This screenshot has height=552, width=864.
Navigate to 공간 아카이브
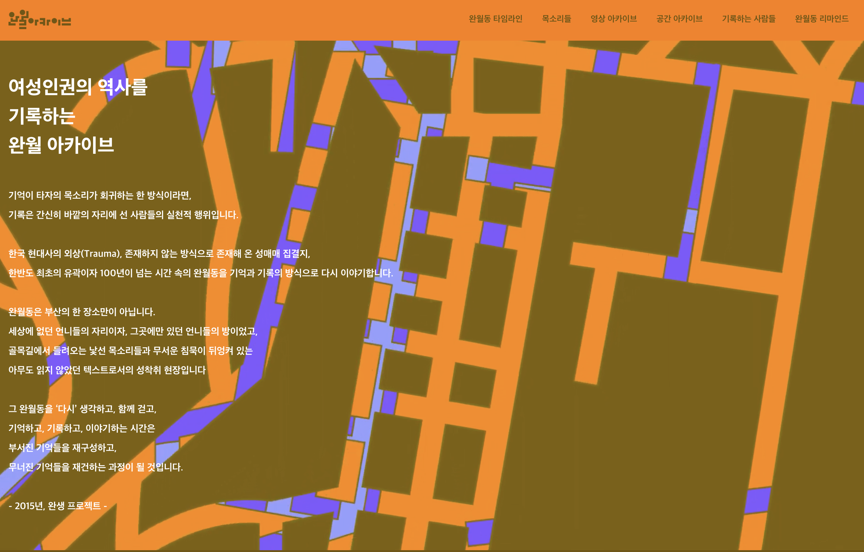coord(679,19)
